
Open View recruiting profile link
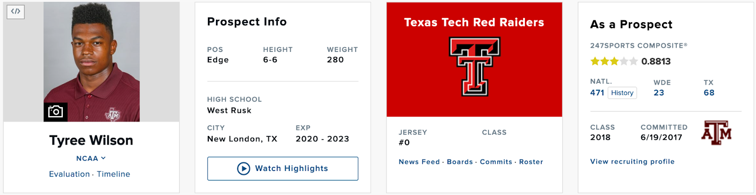[x=632, y=161]
